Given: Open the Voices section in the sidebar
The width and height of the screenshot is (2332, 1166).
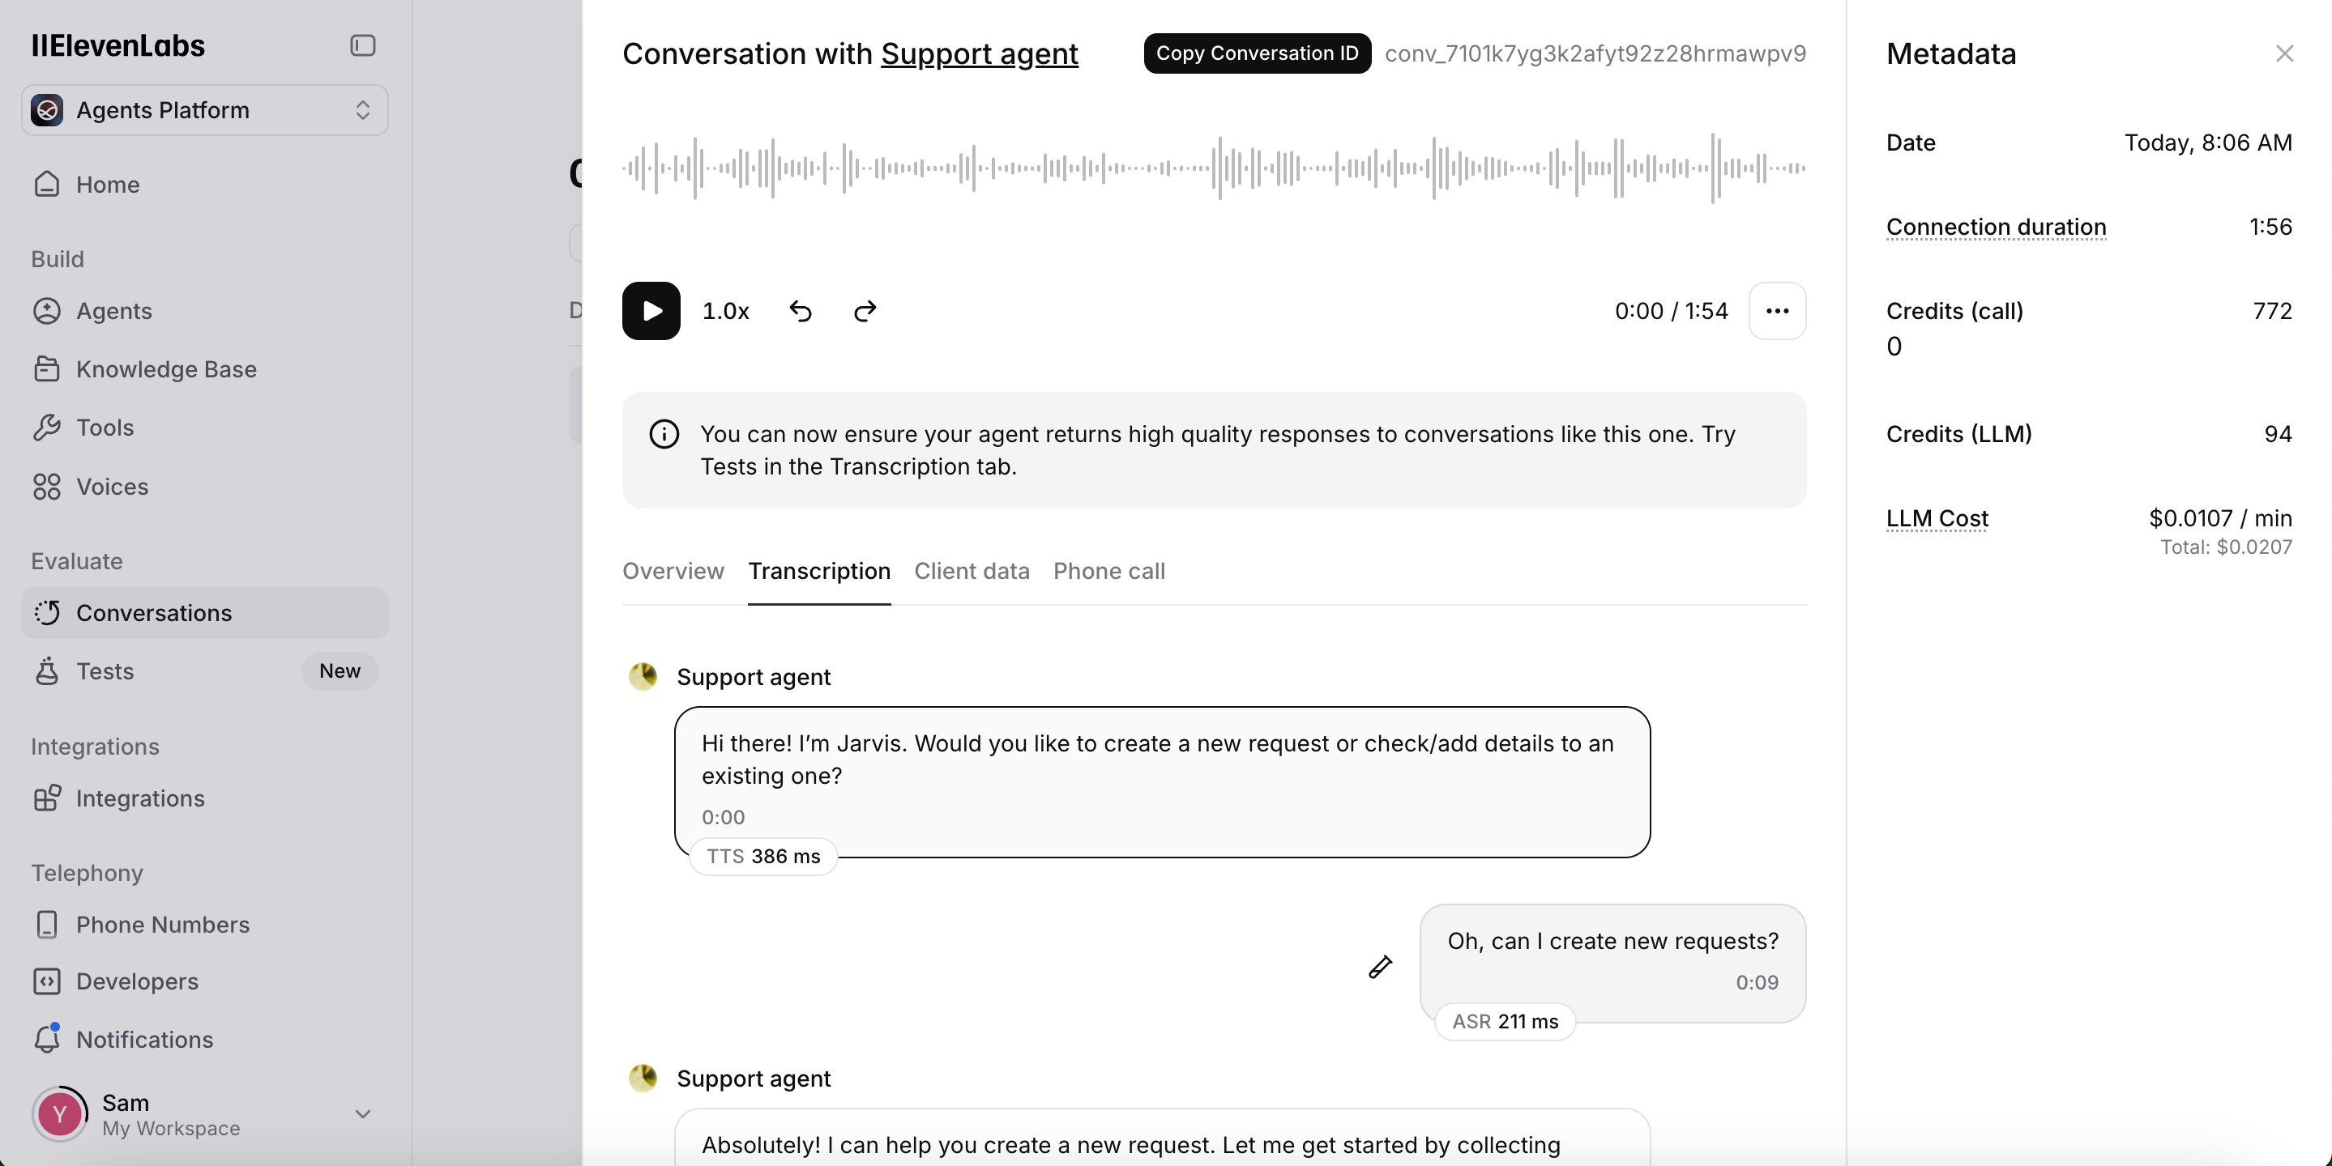Looking at the screenshot, I should click(111, 487).
